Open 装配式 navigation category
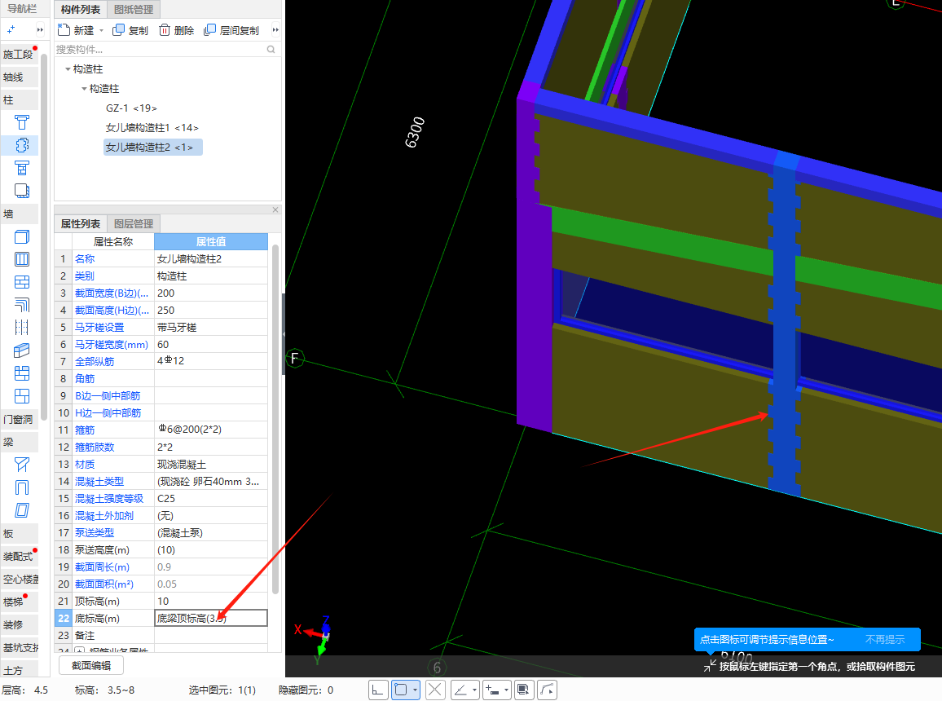This screenshot has height=701, width=942. [x=20, y=556]
